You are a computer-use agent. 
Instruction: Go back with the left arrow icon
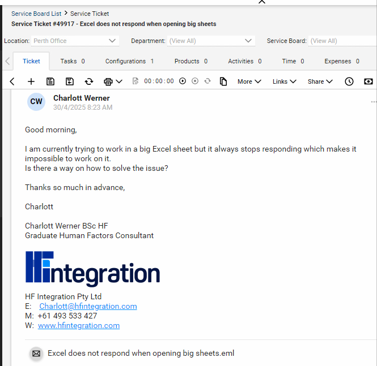[x=12, y=81]
